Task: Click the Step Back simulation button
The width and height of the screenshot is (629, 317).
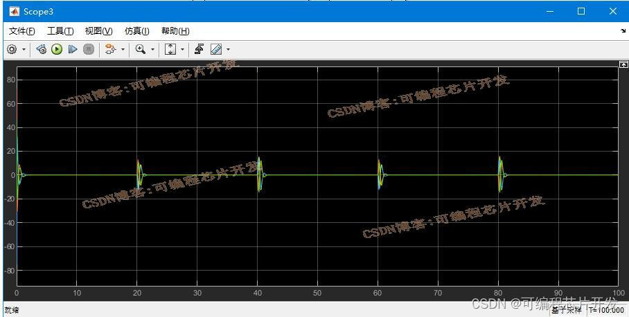Action: [41, 49]
